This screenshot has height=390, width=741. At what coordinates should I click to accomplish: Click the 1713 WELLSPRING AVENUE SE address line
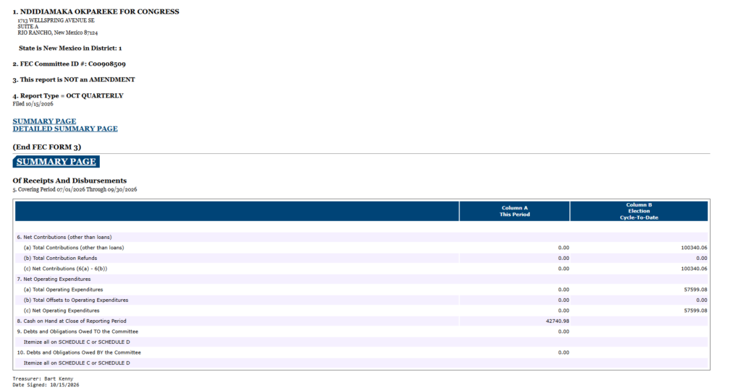click(x=56, y=21)
